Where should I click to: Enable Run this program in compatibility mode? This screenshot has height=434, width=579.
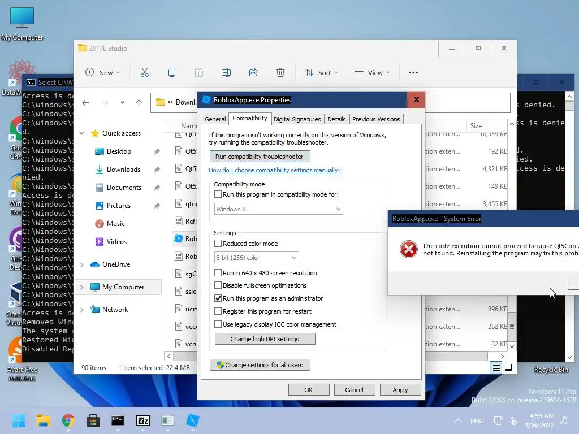click(218, 194)
